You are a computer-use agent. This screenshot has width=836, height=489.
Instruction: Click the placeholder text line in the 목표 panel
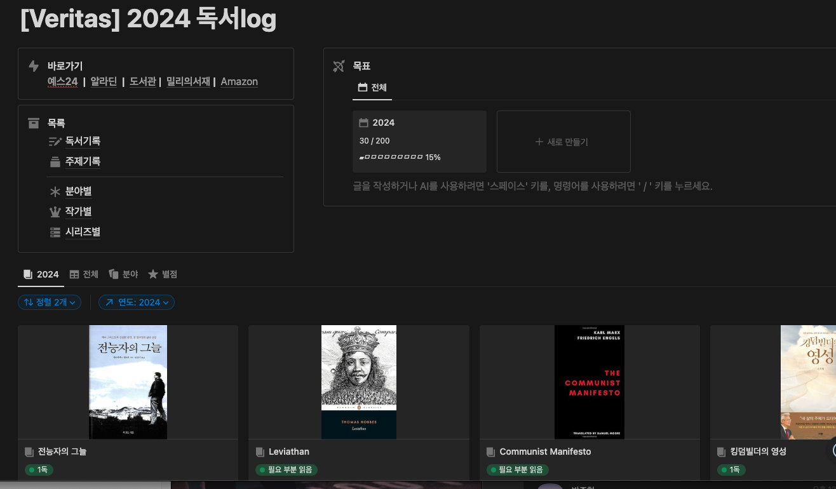(533, 186)
